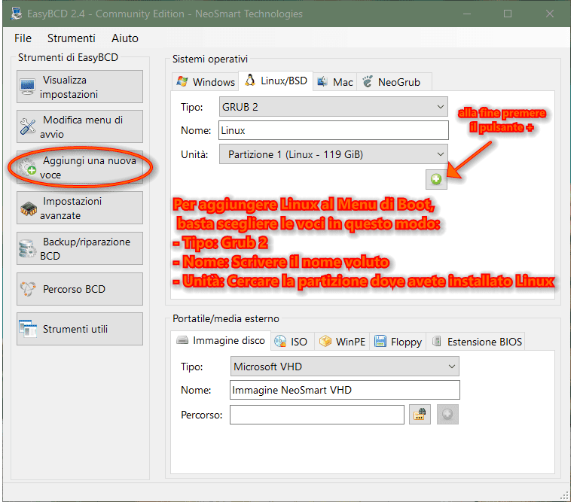Image resolution: width=580 pixels, height=502 pixels.
Task: Open the Aiuto menu
Action: pyautogui.click(x=124, y=38)
